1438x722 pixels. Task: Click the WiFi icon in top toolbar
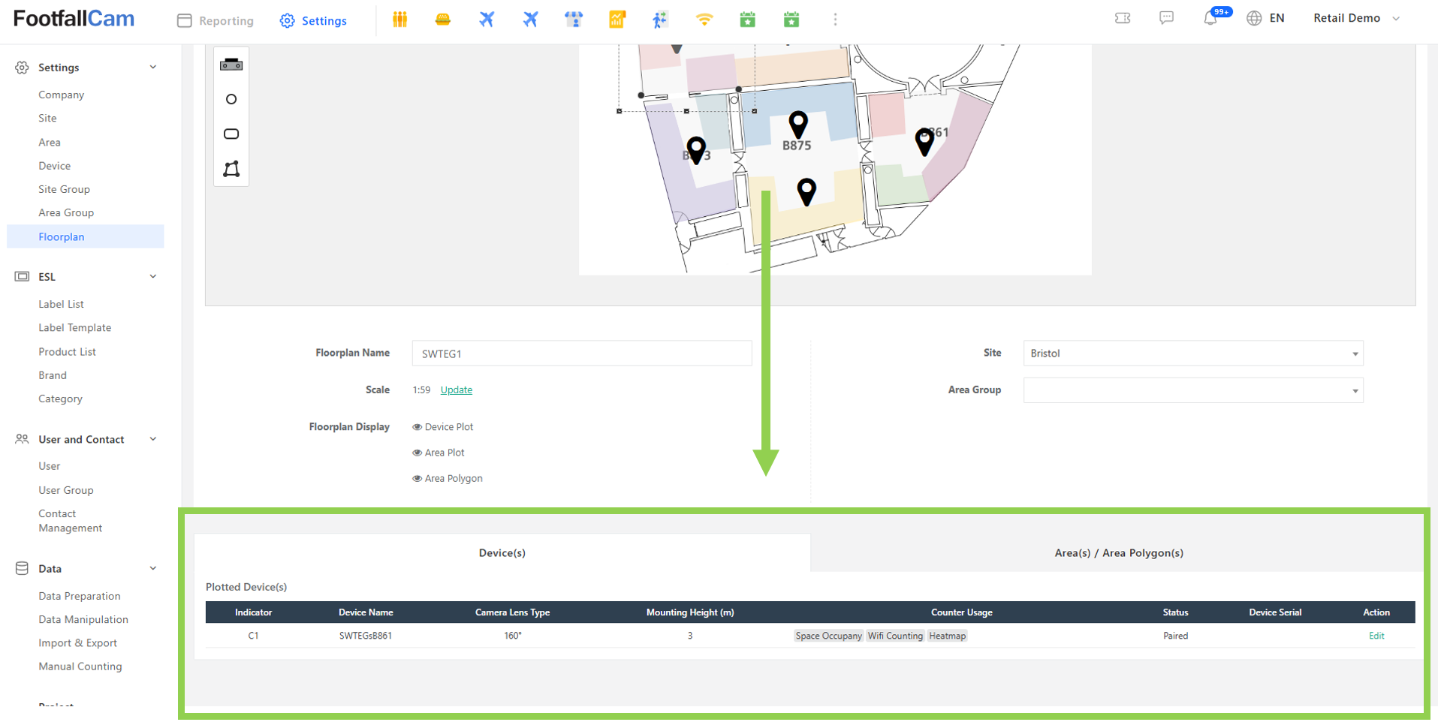point(704,20)
